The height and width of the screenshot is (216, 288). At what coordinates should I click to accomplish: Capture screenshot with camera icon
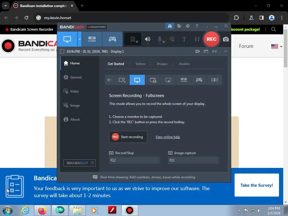click(226, 39)
